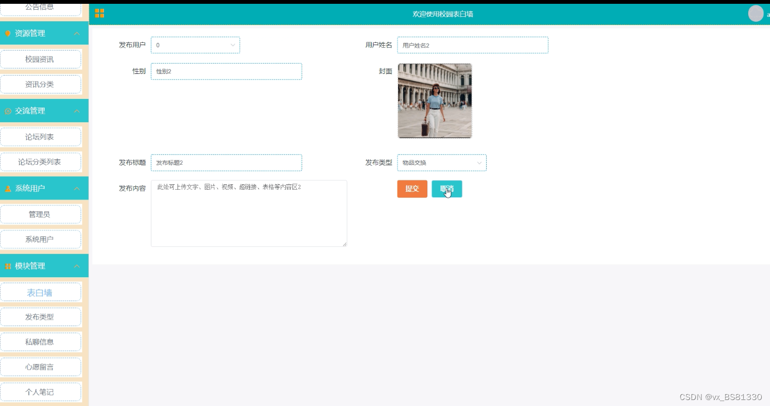Click the 发布用户 field label
770x406 pixels.
[x=132, y=45]
